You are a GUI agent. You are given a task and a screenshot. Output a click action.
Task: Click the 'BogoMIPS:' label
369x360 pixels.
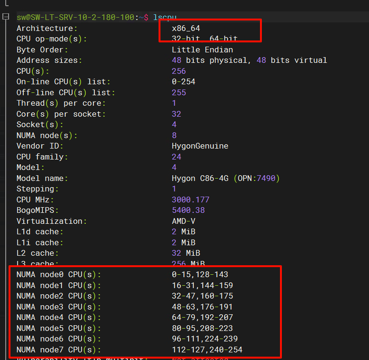(x=38, y=210)
